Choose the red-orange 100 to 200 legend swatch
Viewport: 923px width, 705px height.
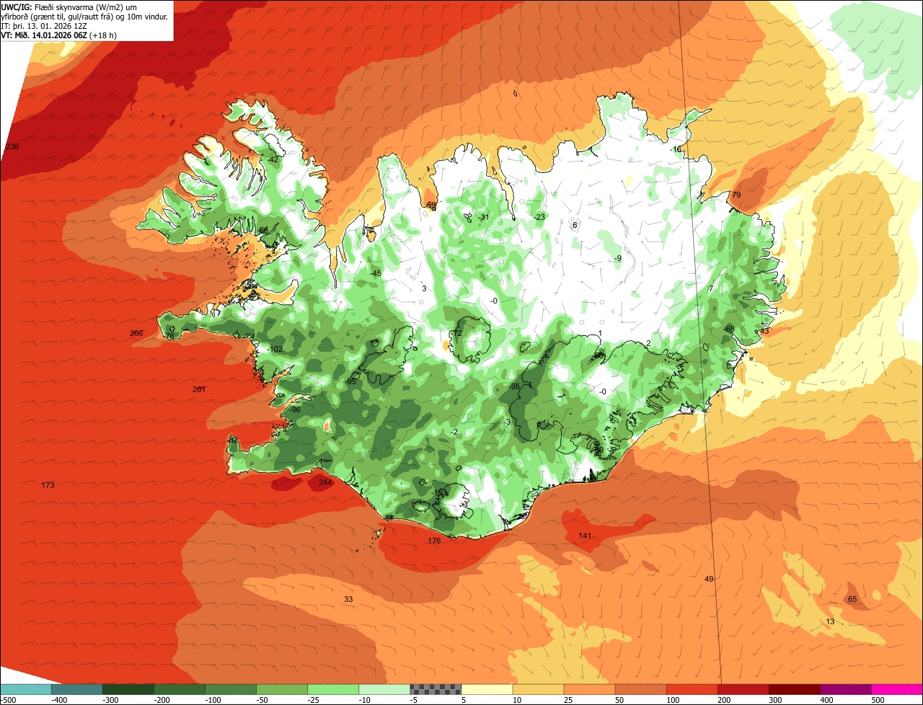[x=692, y=689]
